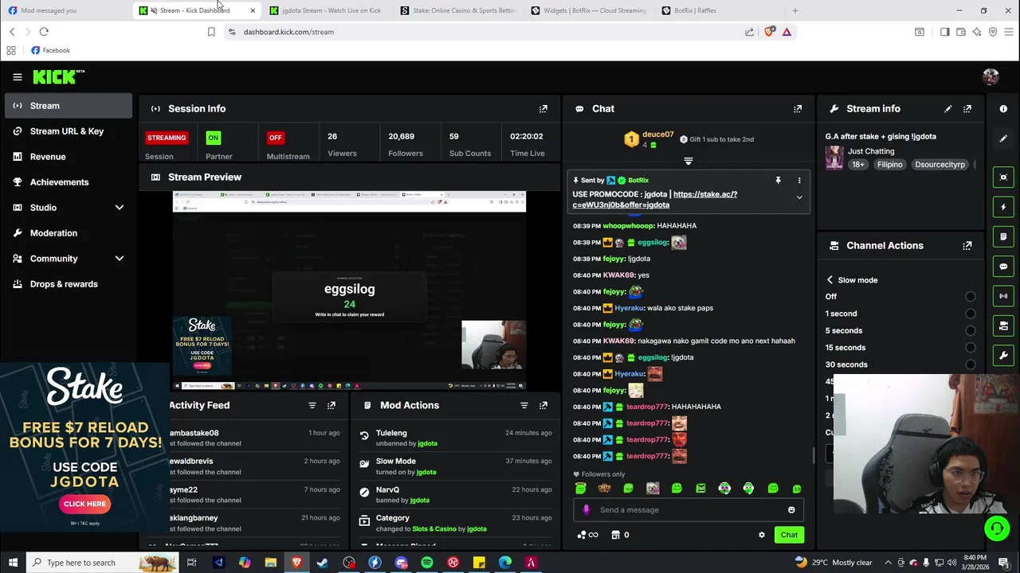Open user avatar at top right of dashboard

click(991, 77)
